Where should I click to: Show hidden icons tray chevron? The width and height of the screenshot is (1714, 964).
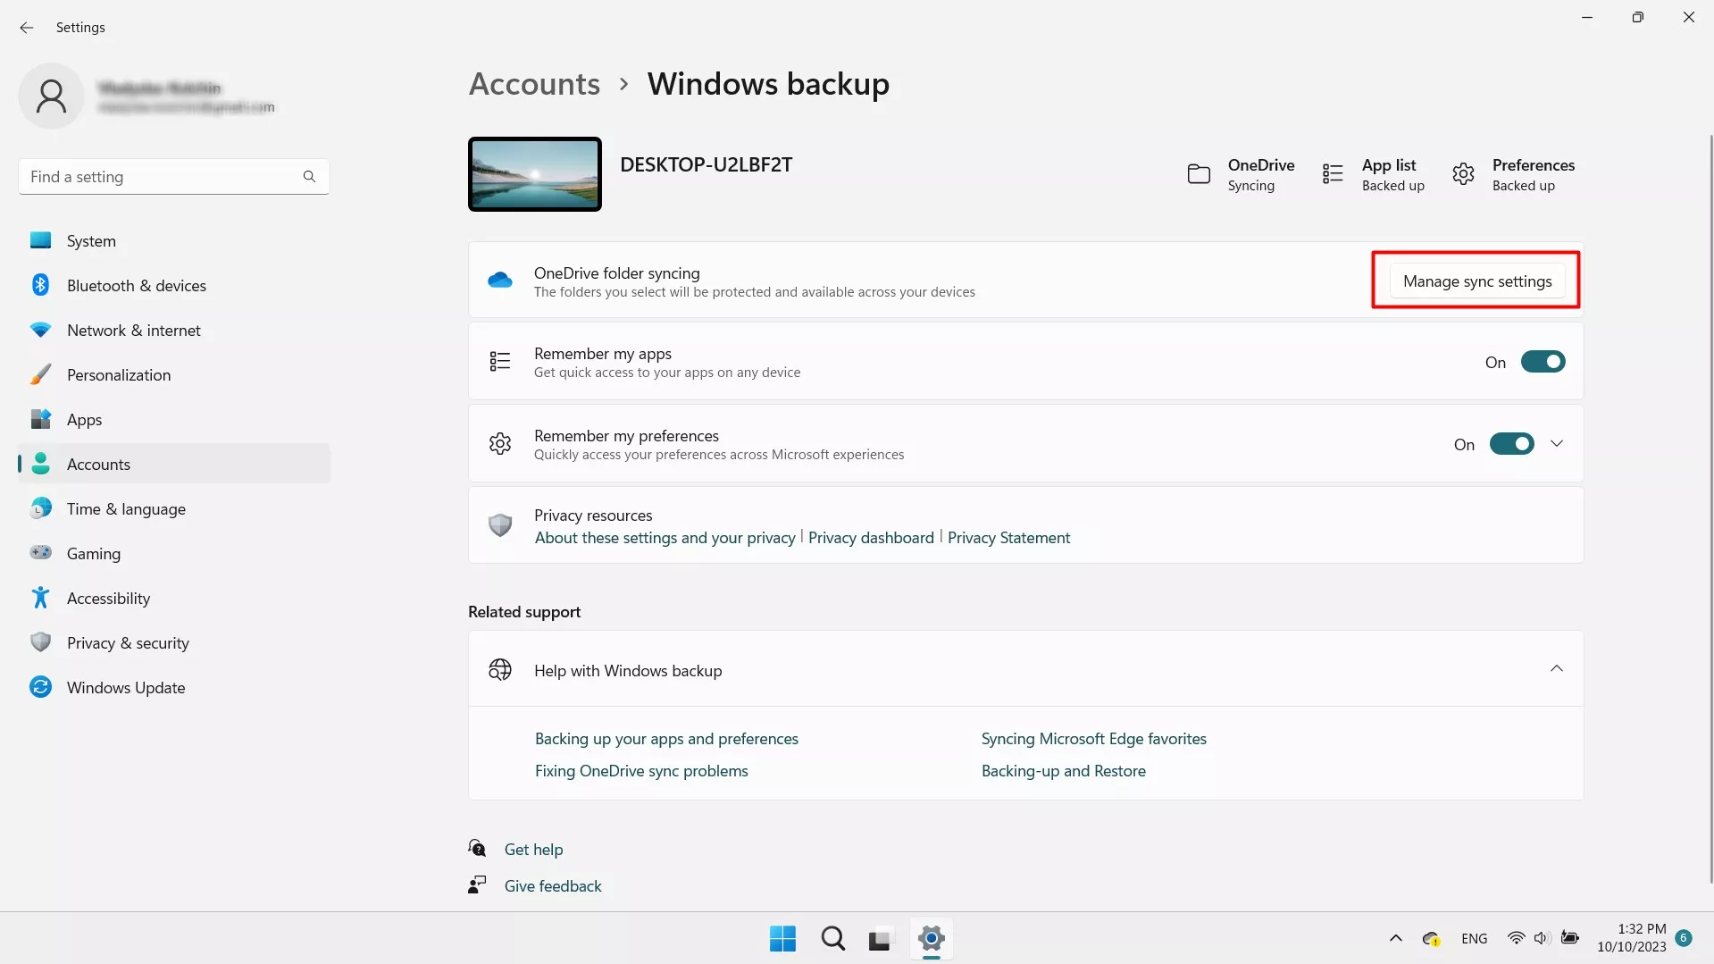coord(1395,938)
